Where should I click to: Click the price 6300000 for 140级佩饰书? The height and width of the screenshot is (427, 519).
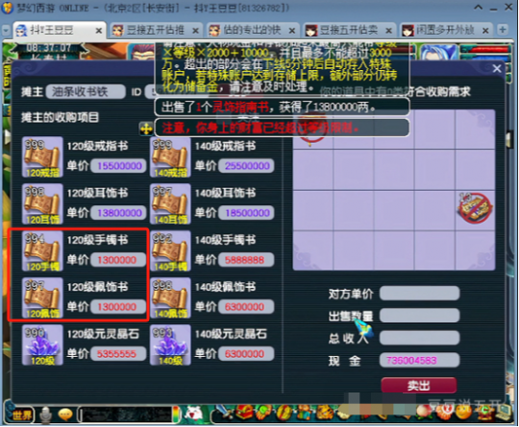246,307
